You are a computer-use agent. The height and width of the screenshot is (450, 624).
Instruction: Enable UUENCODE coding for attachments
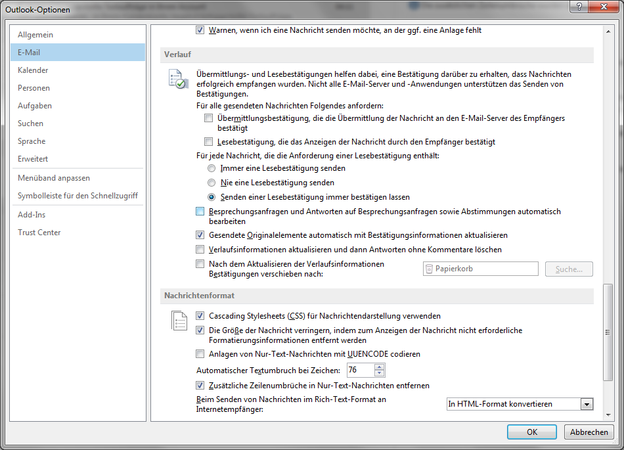coord(200,353)
